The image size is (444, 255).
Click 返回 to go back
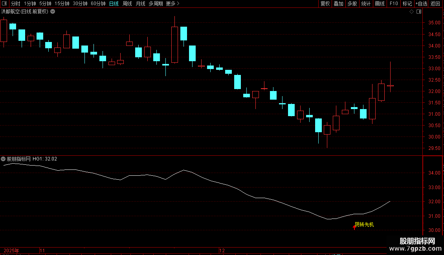[x=435, y=4]
